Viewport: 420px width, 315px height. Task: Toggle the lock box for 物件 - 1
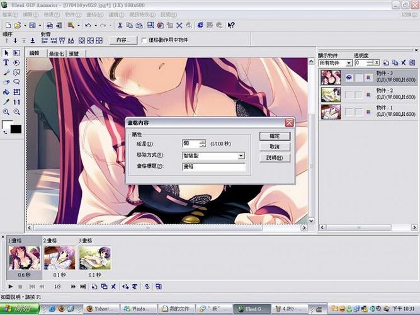(x=359, y=112)
